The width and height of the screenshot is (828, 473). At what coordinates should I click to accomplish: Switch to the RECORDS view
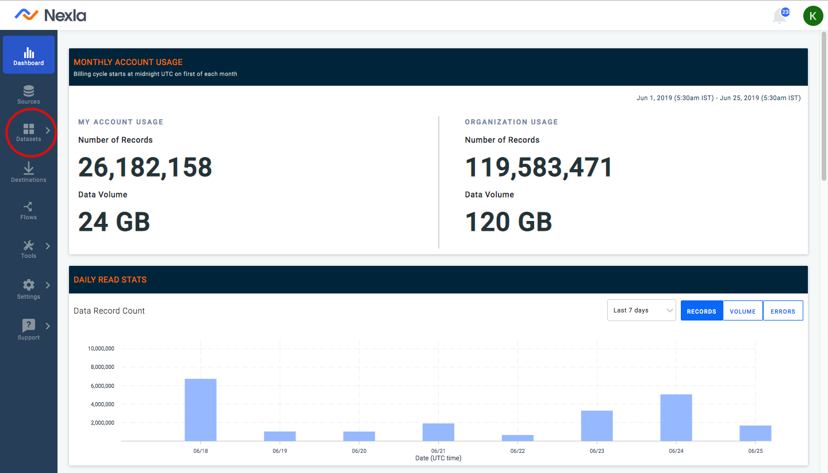(701, 311)
